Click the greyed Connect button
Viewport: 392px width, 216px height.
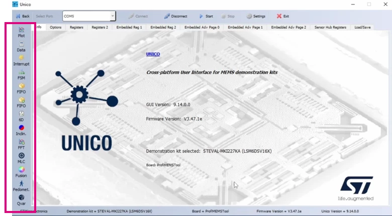point(138,16)
